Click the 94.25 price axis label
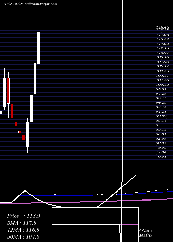 tap(162, 103)
